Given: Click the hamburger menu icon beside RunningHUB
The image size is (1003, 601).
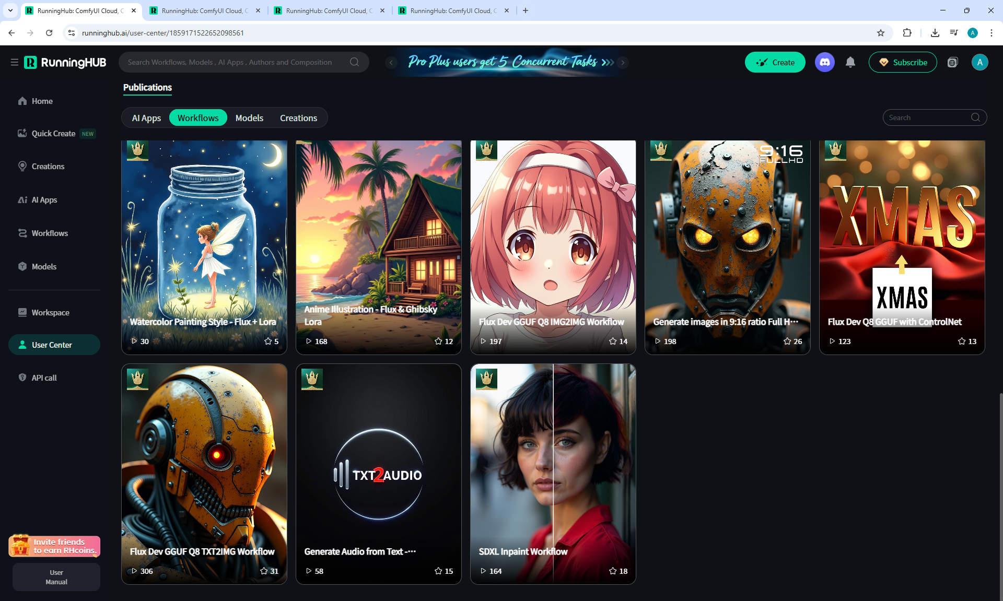Looking at the screenshot, I should (x=14, y=62).
